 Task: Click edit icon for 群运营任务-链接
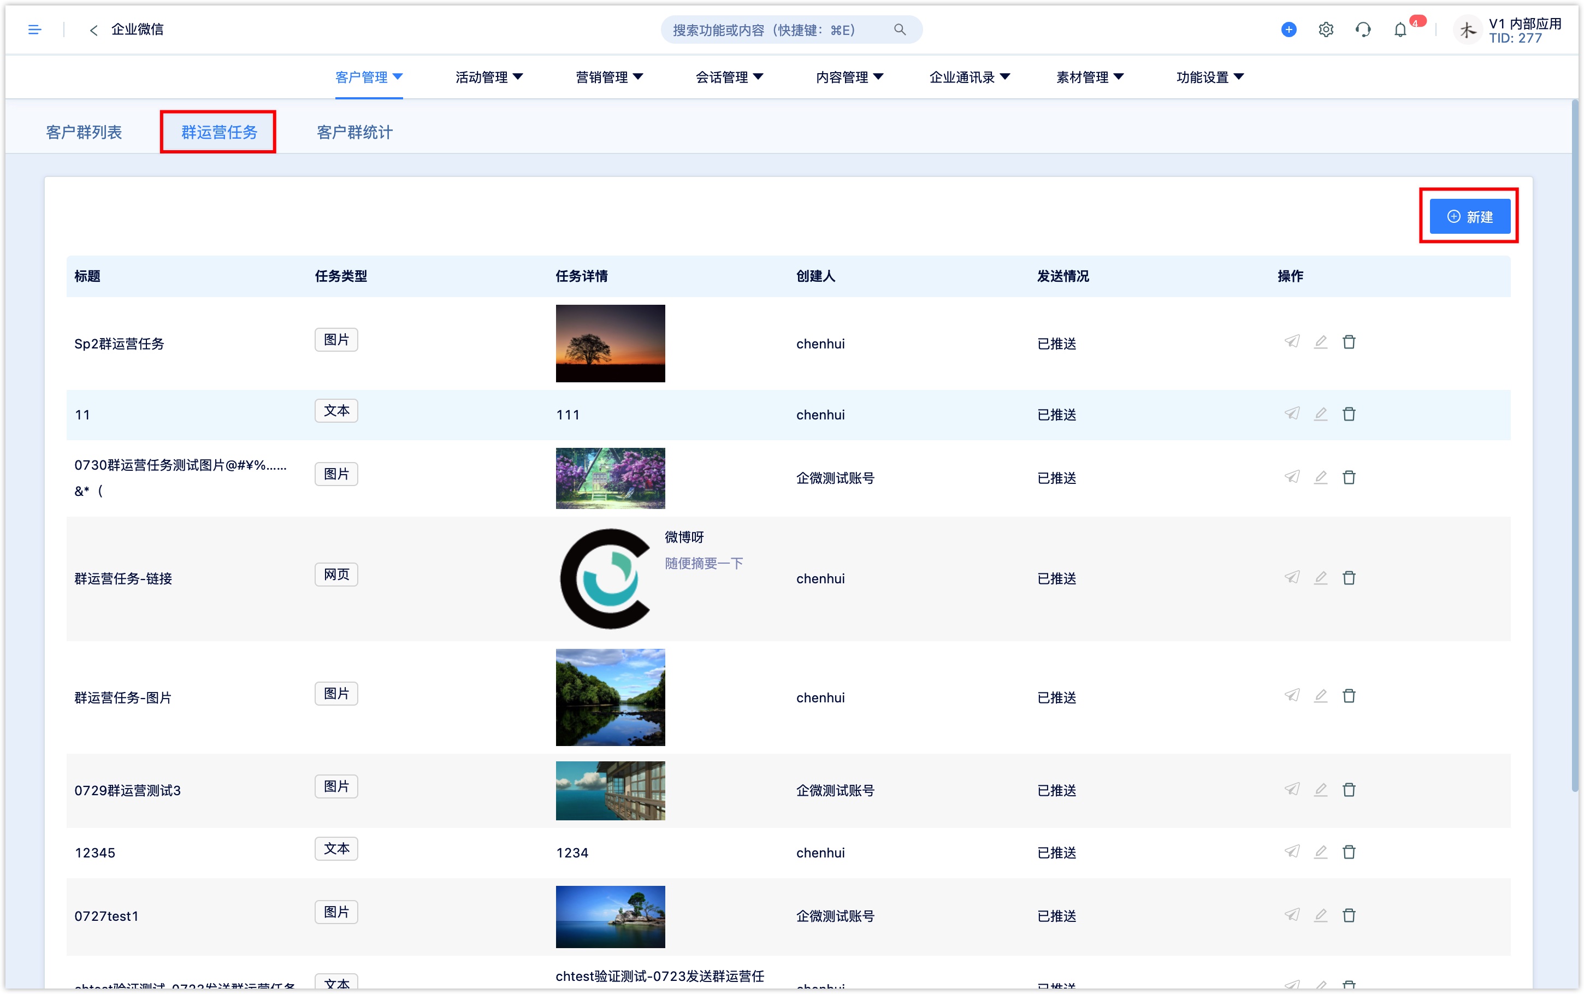coord(1321,578)
